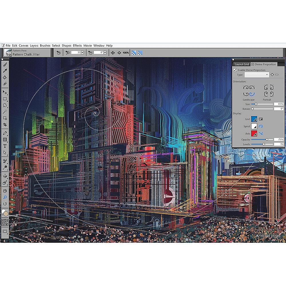This screenshot has width=286, height=286.
Task: Click the plus button to add preset
Action: [x=272, y=75]
